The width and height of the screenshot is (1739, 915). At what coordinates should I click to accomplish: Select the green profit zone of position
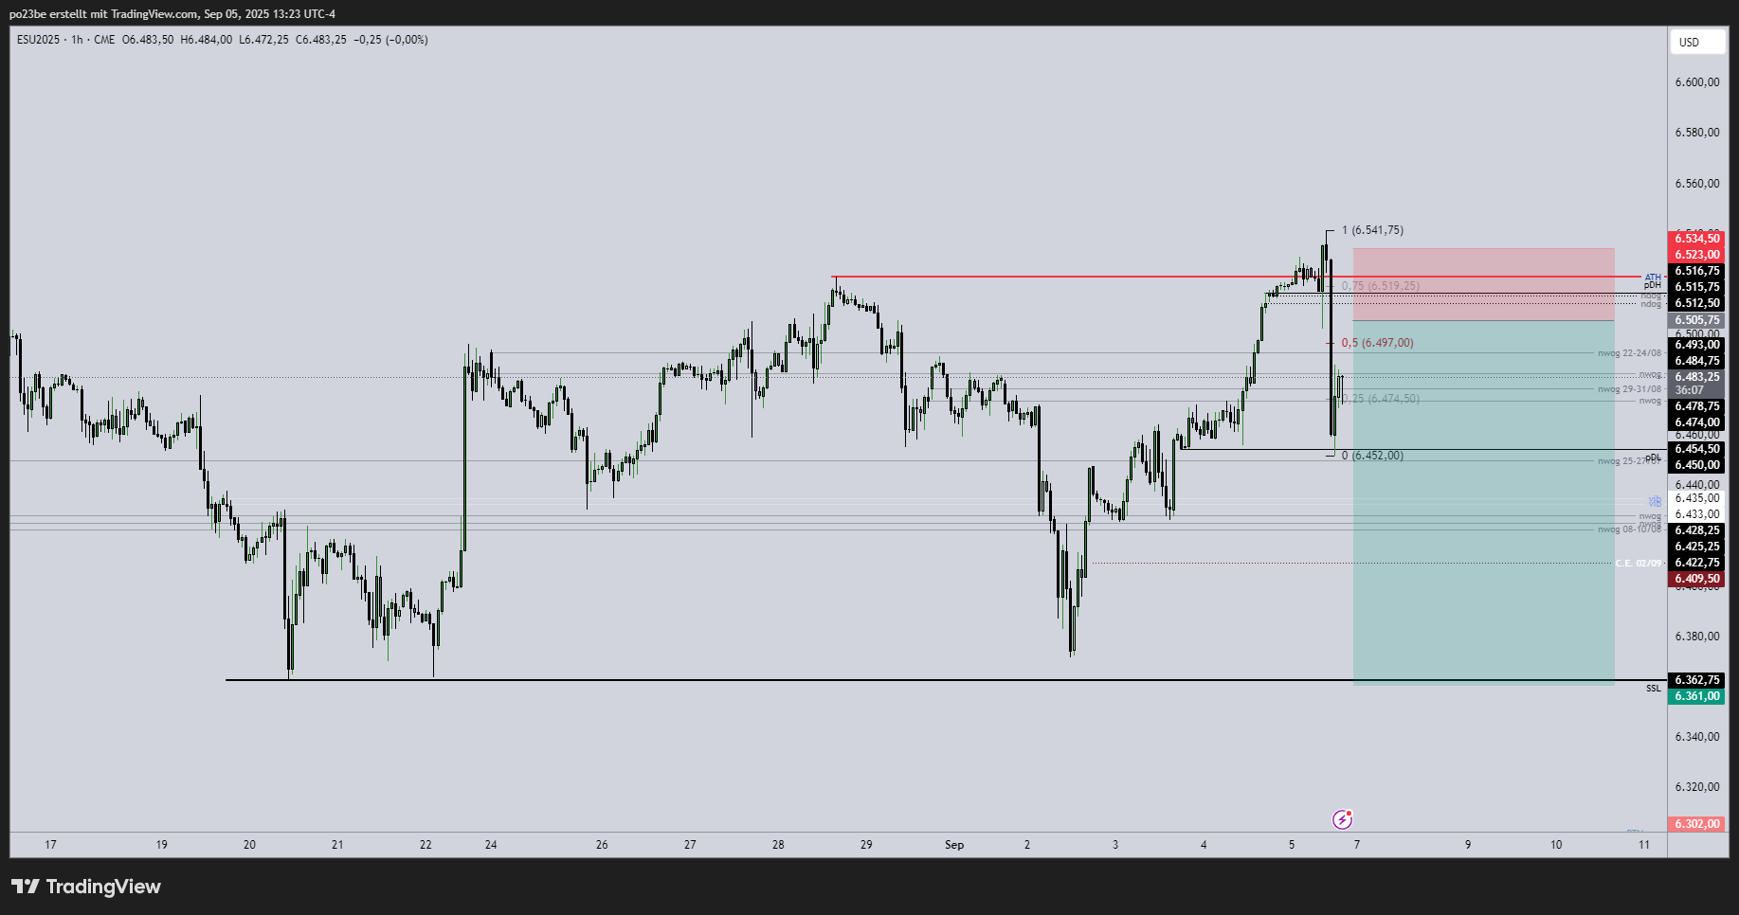pyautogui.click(x=1483, y=502)
